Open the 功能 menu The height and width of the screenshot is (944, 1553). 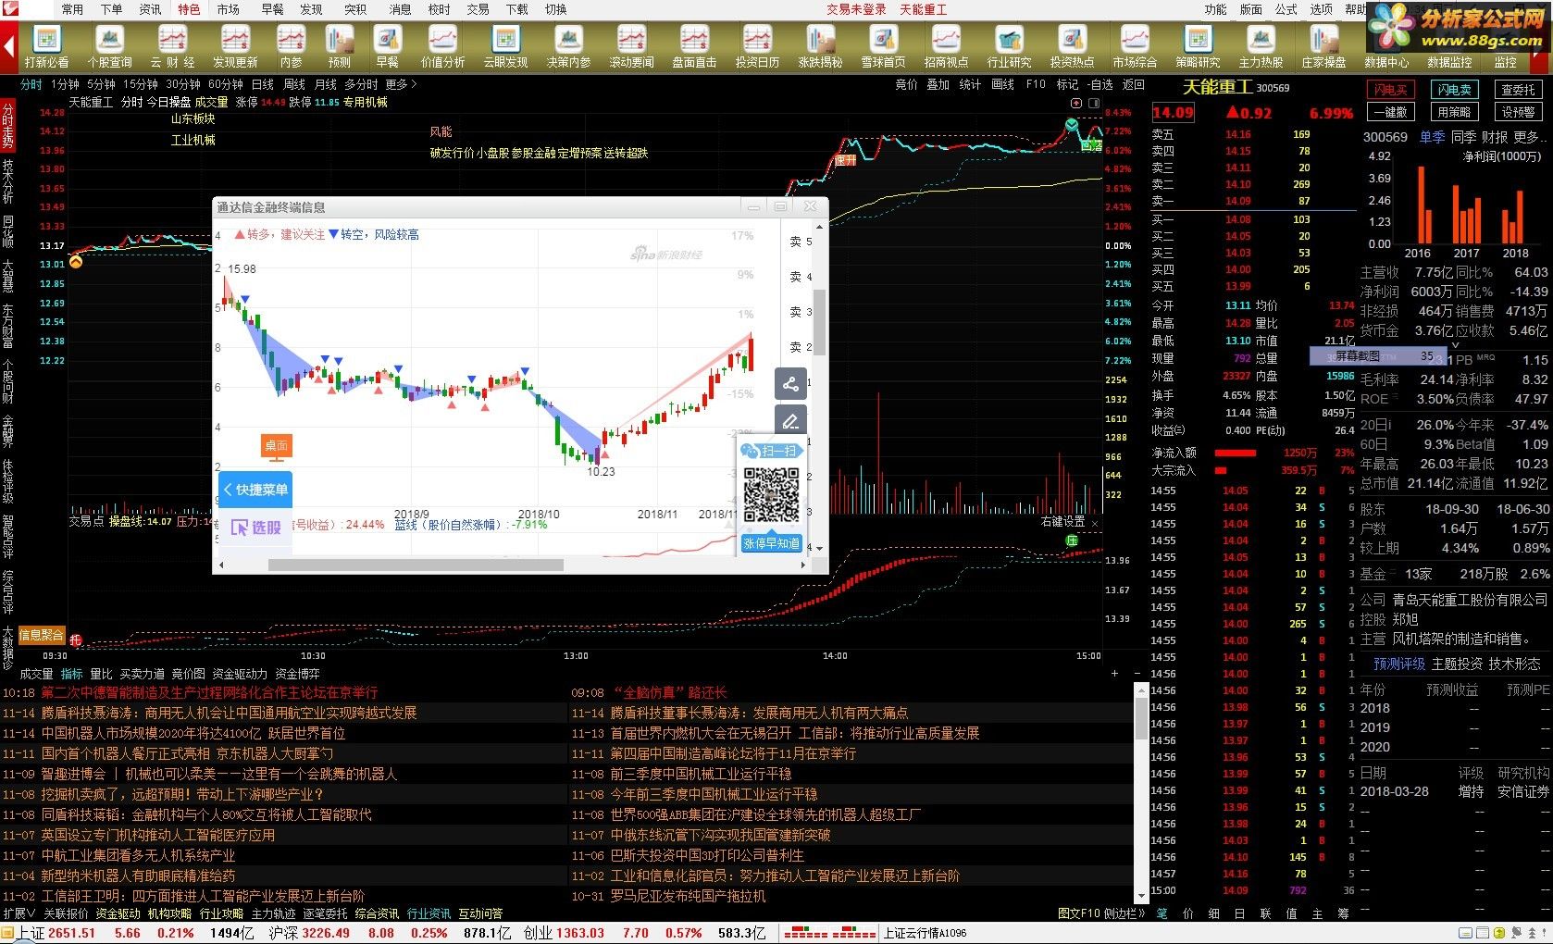point(1215,9)
